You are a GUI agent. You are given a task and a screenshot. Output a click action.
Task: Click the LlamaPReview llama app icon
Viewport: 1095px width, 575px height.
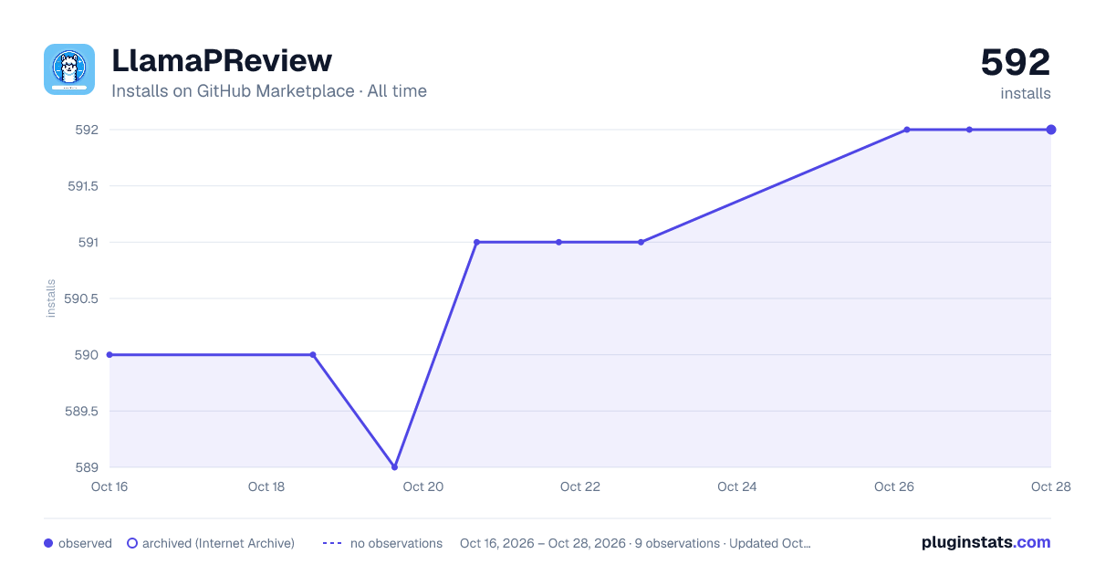(69, 69)
